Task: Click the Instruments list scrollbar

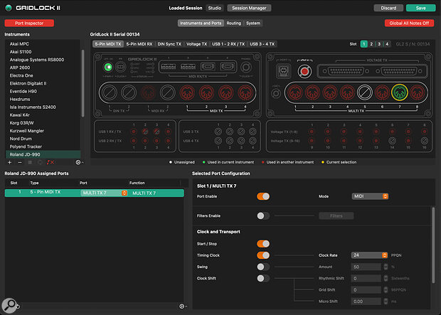Action: [83, 83]
